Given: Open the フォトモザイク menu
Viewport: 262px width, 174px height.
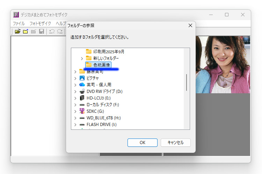Looking at the screenshot, I should click(x=40, y=24).
